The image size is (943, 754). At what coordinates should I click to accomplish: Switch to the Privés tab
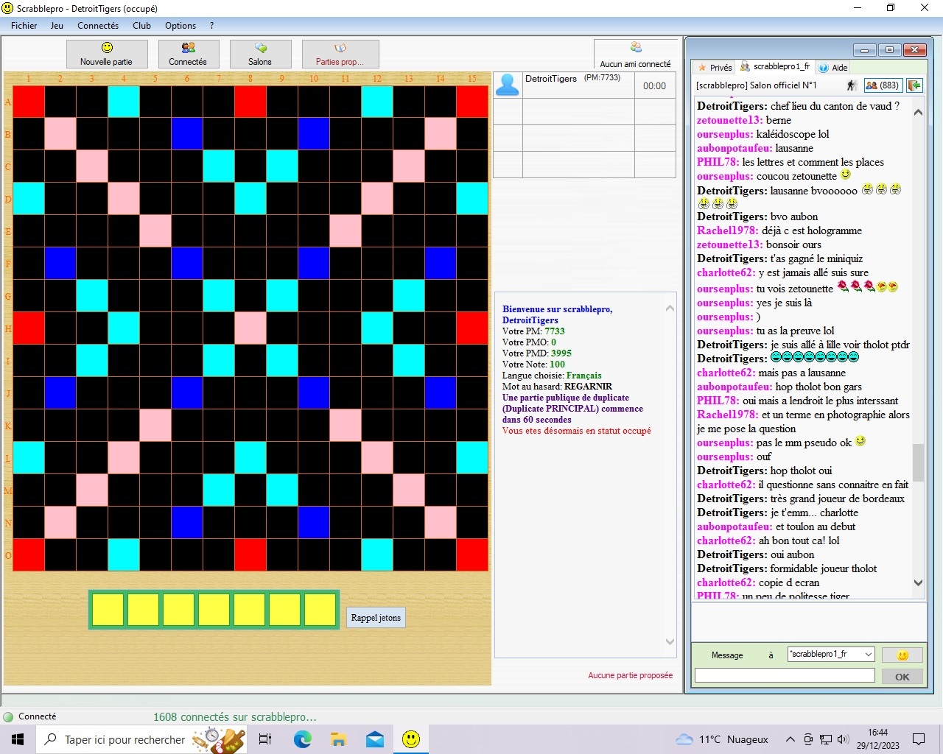coord(715,67)
